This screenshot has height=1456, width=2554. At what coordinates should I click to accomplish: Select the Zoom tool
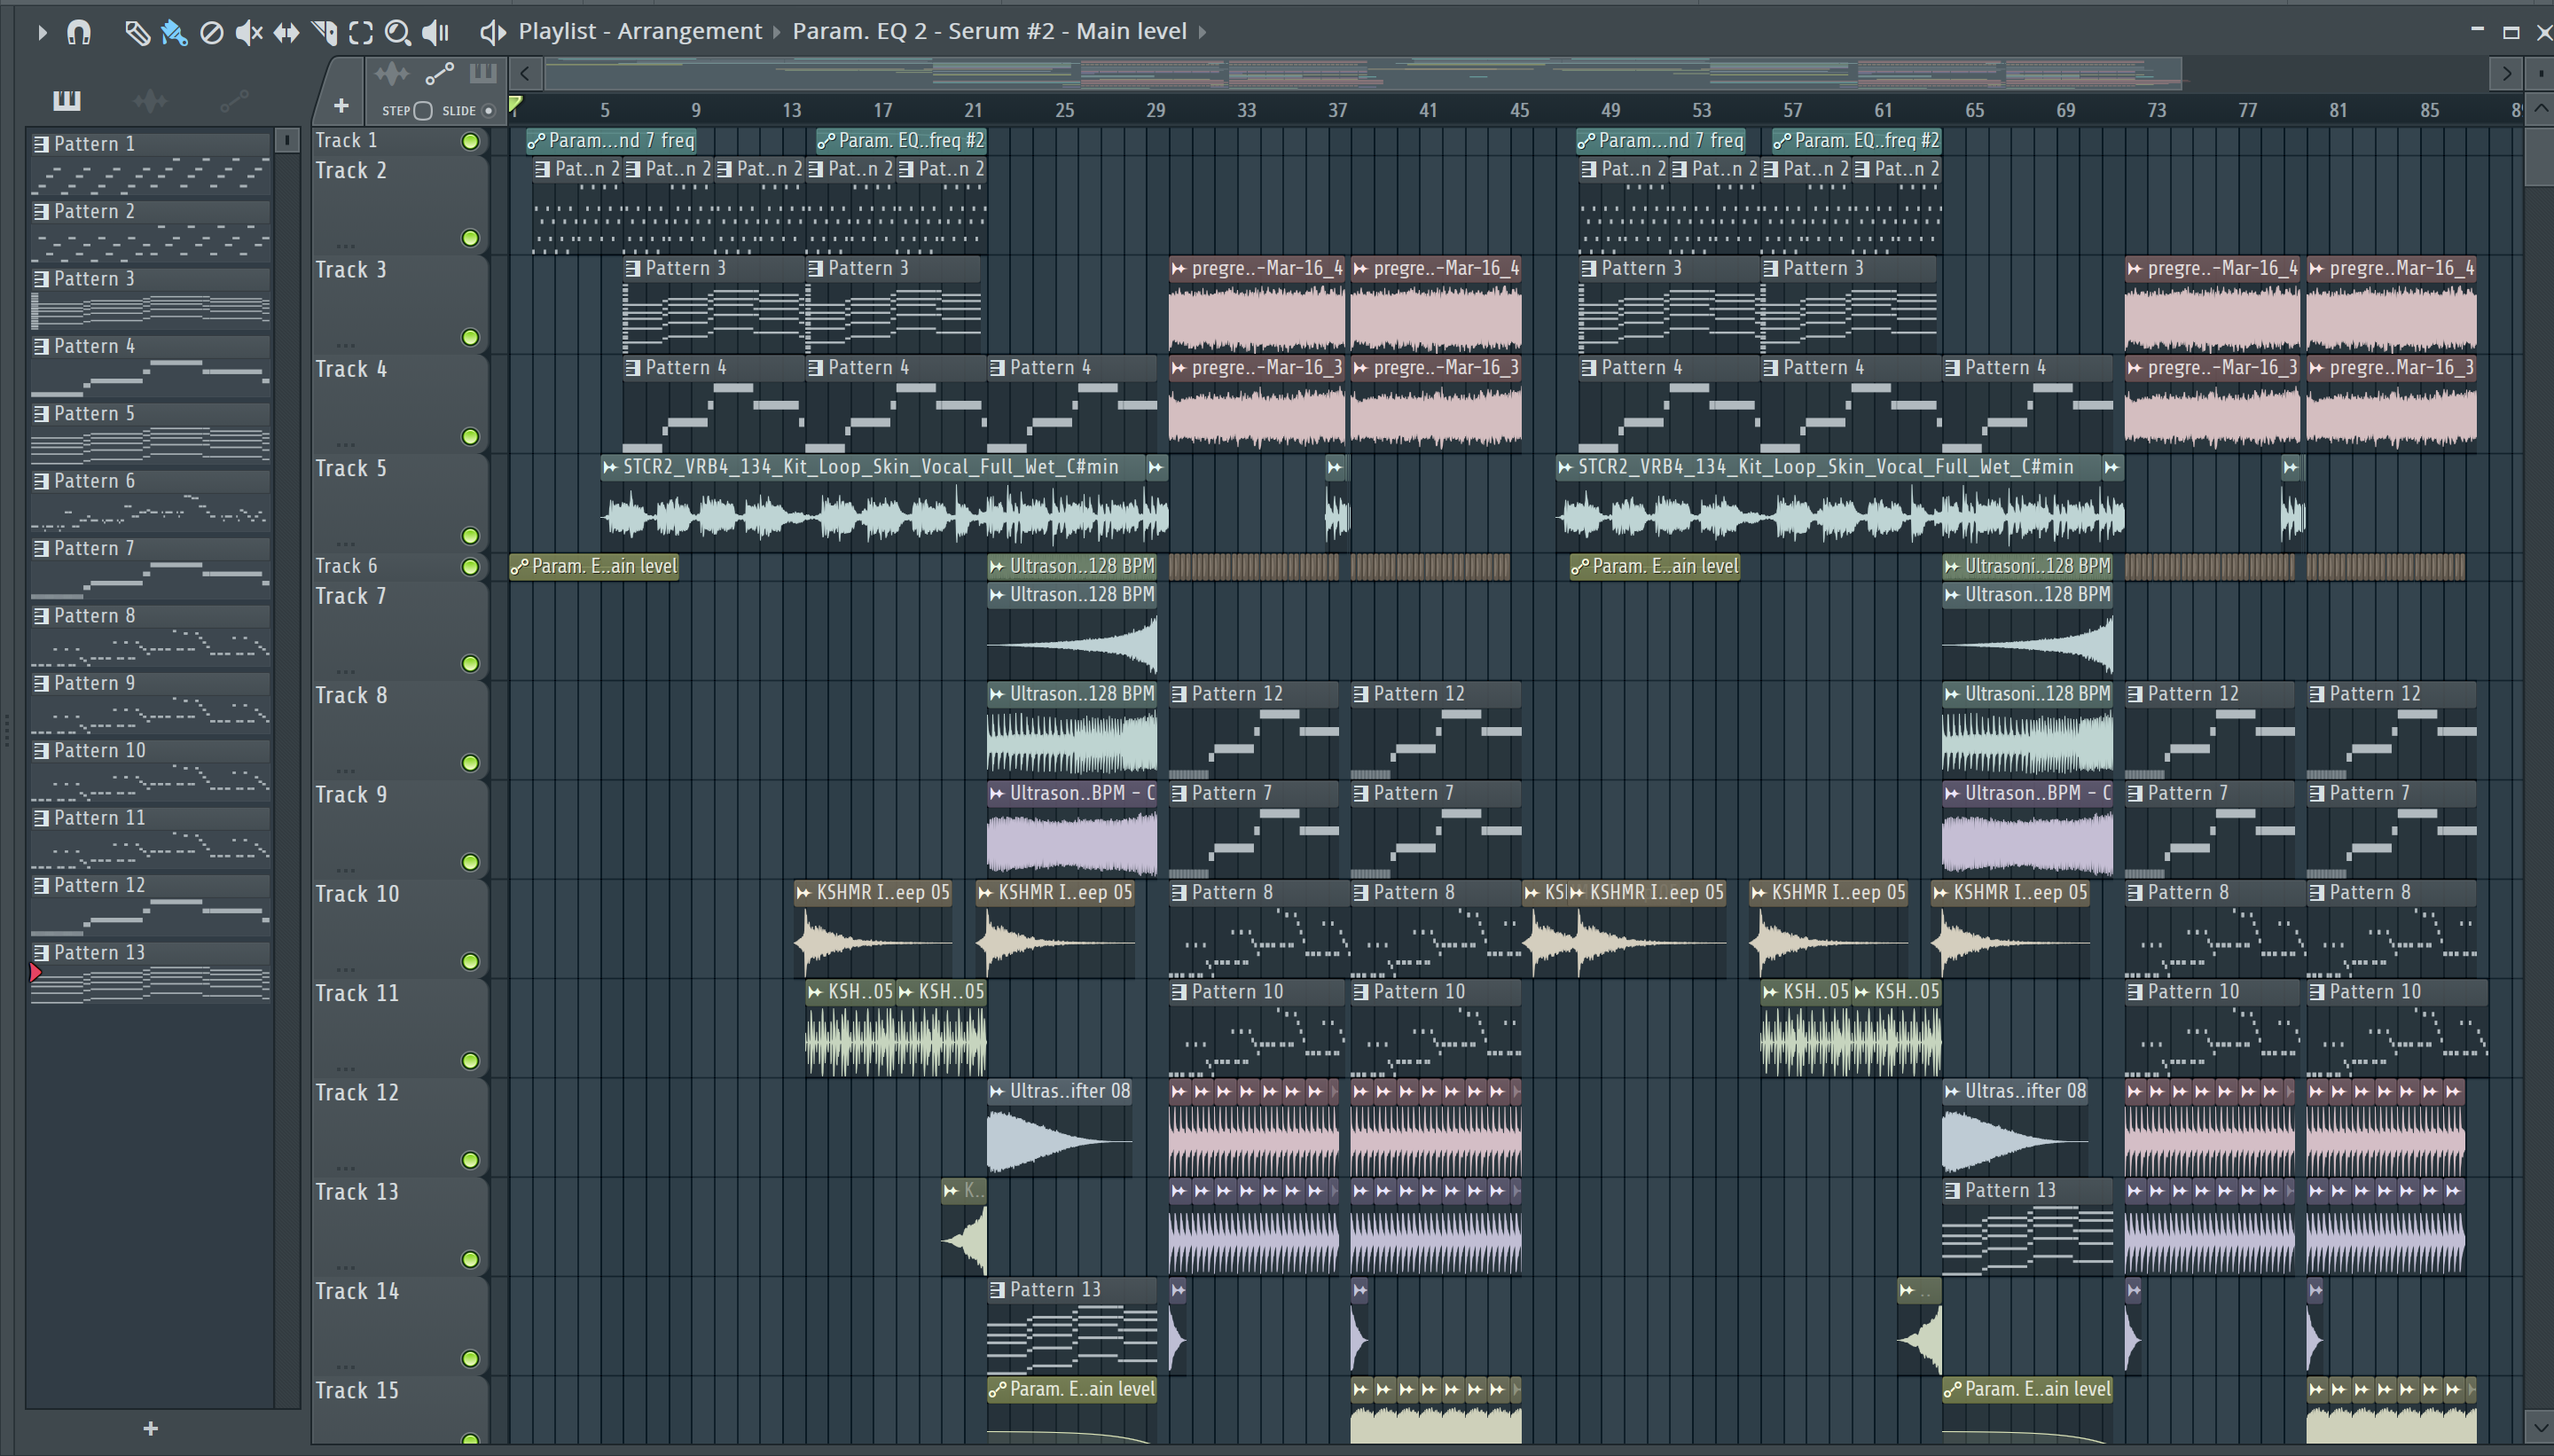(x=397, y=33)
